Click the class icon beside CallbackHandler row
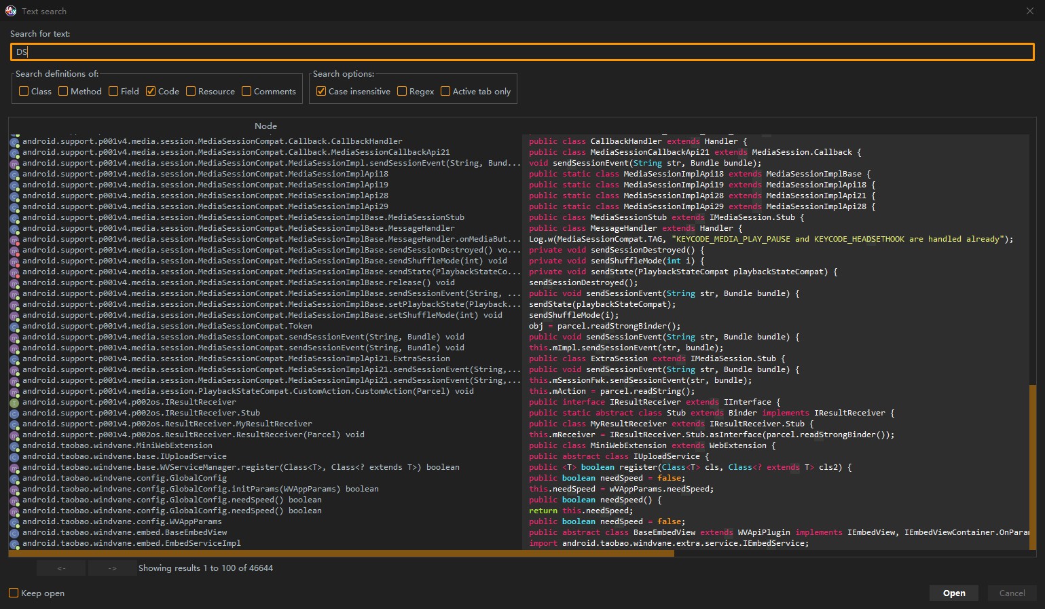Viewport: 1045px width, 609px height. (x=14, y=142)
